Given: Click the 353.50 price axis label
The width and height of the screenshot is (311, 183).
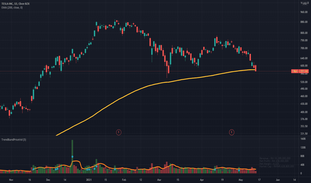Looking at the screenshot, I should click(x=304, y=126).
